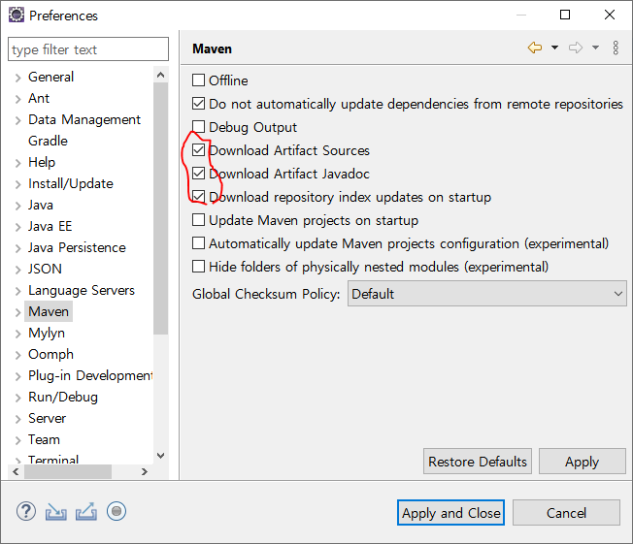The image size is (633, 544).
Task: Click the Forward navigation arrow icon
Action: [576, 48]
